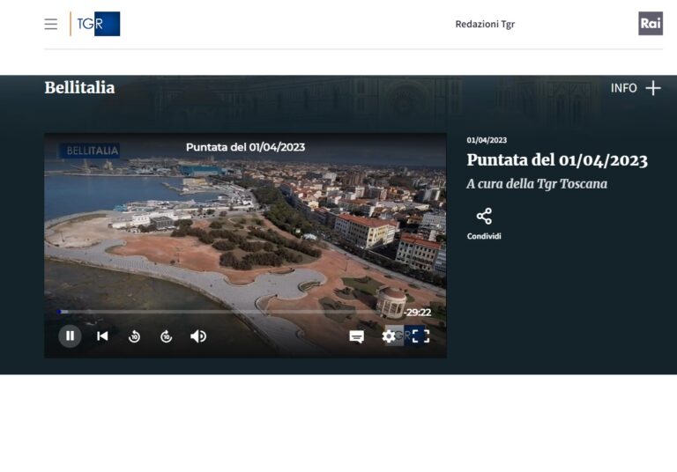Click the A cura della Tgr Toscana subtitle
This screenshot has width=677, height=472.
pyautogui.click(x=536, y=184)
